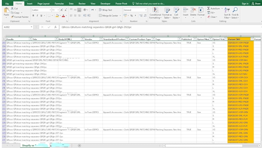Click the Tell me what you want search box
The image size is (262, 148).
[x=148, y=3]
